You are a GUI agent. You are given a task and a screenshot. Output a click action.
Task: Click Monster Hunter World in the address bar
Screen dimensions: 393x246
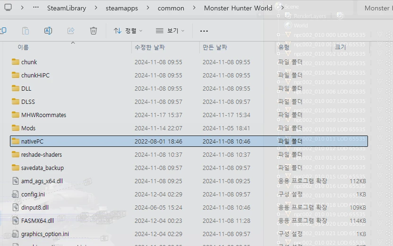(x=238, y=8)
